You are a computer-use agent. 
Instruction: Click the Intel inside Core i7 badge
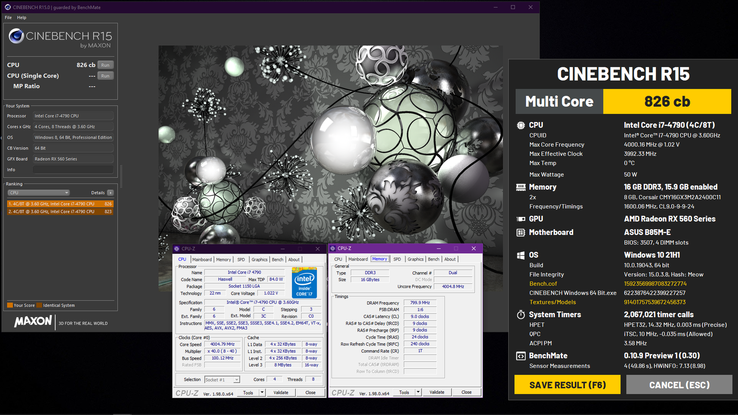304,283
